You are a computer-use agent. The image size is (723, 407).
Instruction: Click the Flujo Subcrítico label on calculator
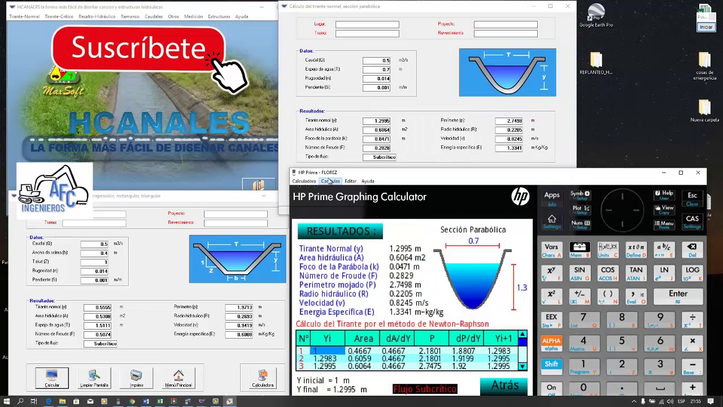[425, 389]
